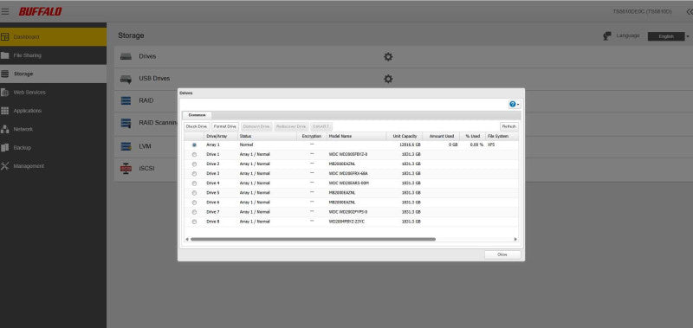Select the Drive 1 radio button
693x328 pixels.
point(194,155)
